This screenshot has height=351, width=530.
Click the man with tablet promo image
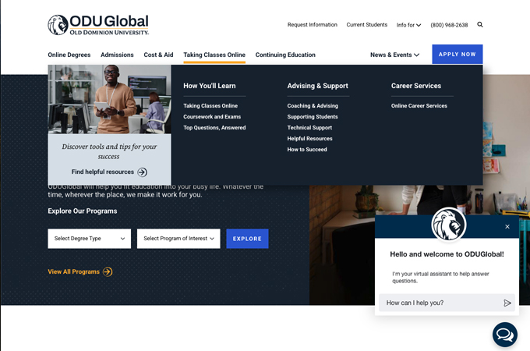click(x=110, y=99)
